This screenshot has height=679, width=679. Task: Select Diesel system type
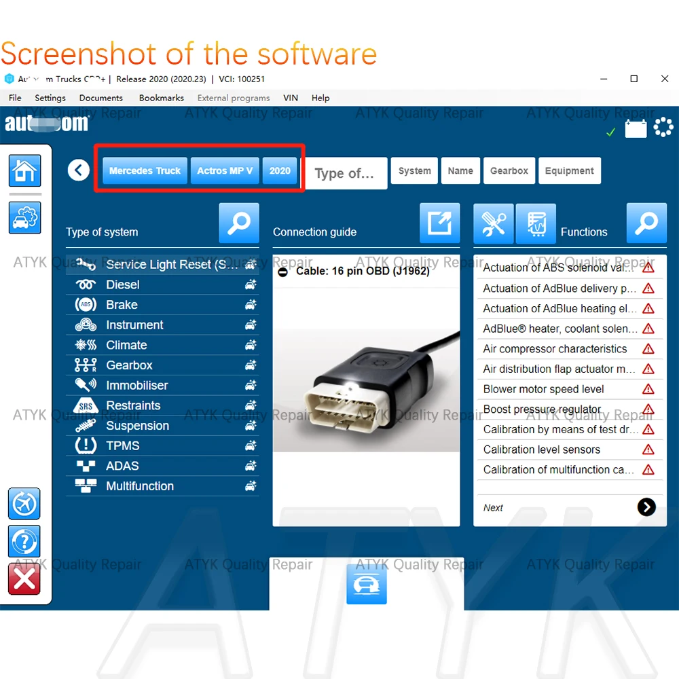point(162,285)
